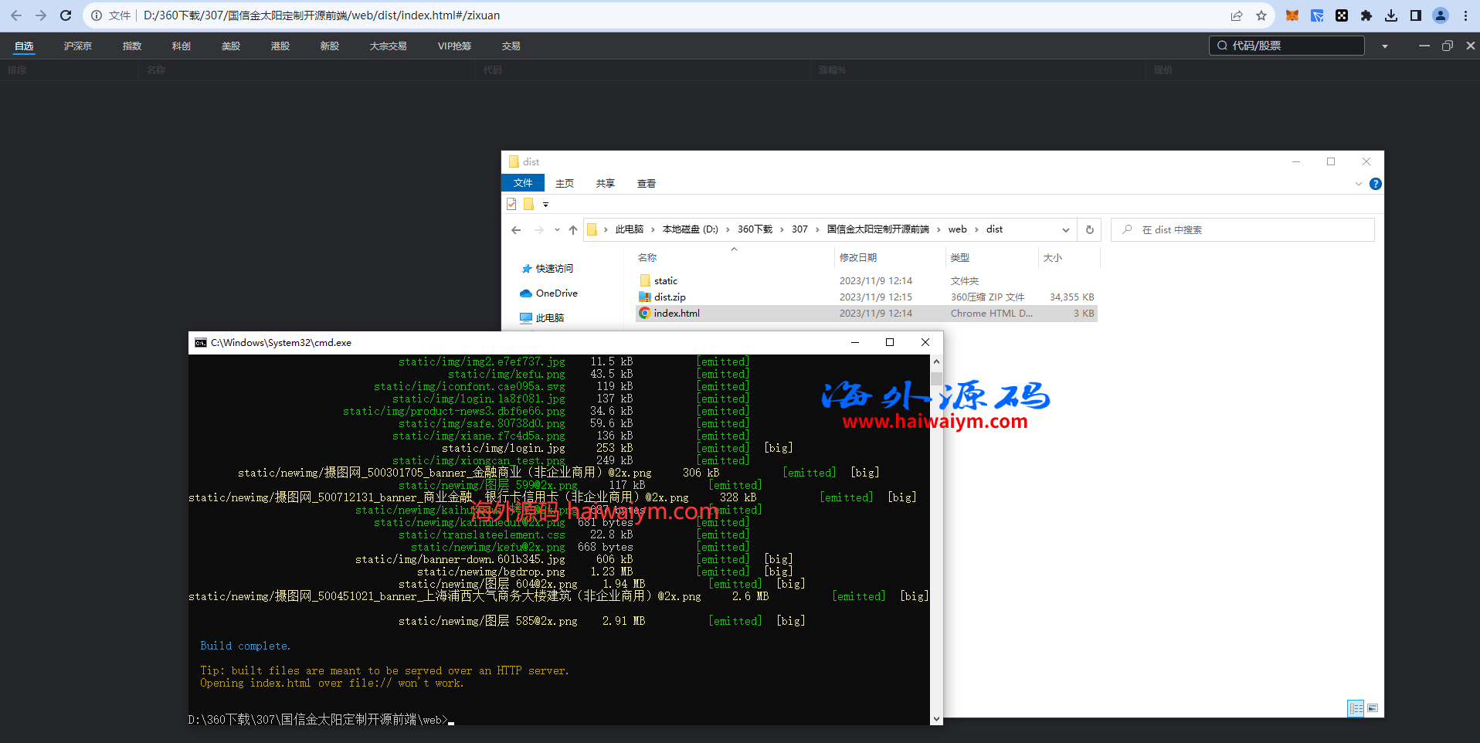Switch Explorer to large icons view
This screenshot has height=743, width=1480.
click(x=1373, y=708)
